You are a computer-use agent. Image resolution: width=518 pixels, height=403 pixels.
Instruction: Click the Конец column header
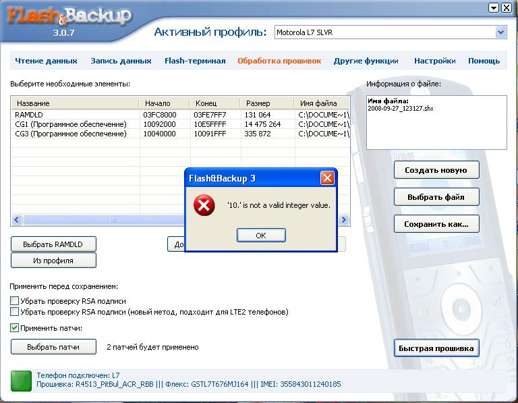coord(214,103)
